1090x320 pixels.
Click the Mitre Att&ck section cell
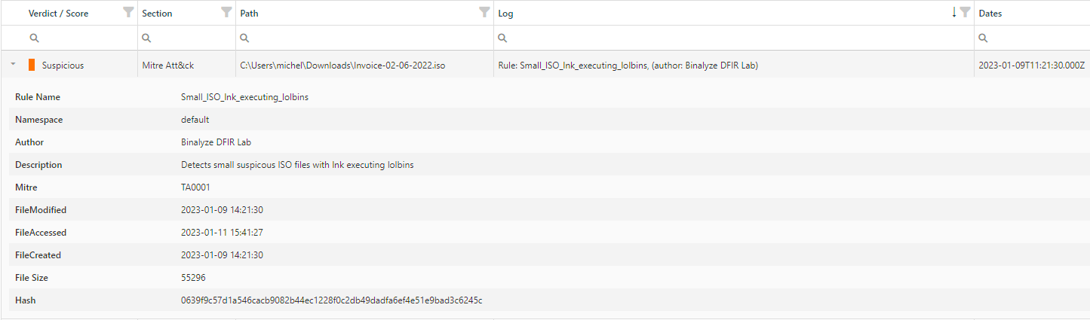click(167, 66)
